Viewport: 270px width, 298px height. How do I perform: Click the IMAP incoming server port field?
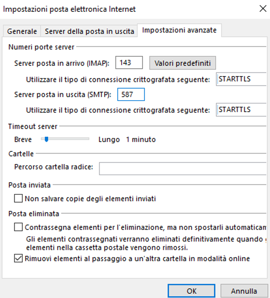pos(129,63)
